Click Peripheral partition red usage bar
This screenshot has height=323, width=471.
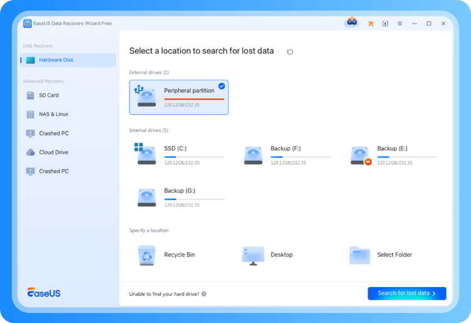click(193, 99)
